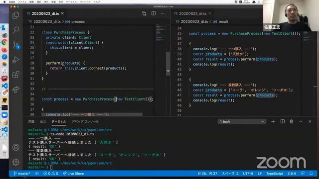Image resolution: width=319 pixels, height=179 pixels.
Task: Close the right 20200623_di.ts tab
Action: click(210, 13)
